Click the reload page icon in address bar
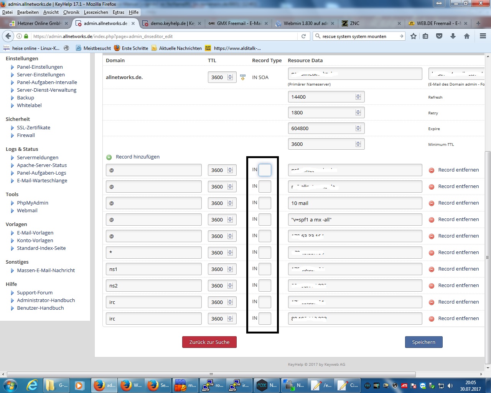Screen dimensions: 491x393 303,36
